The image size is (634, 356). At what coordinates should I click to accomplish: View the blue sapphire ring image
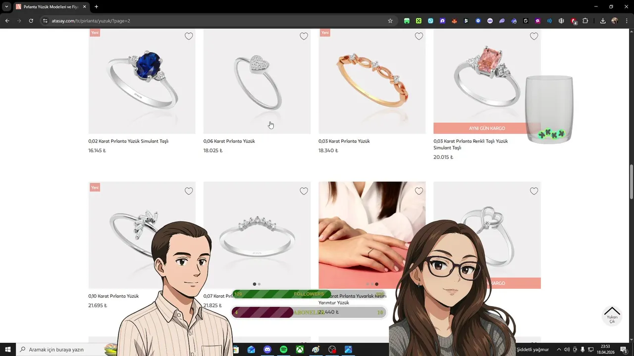(142, 81)
